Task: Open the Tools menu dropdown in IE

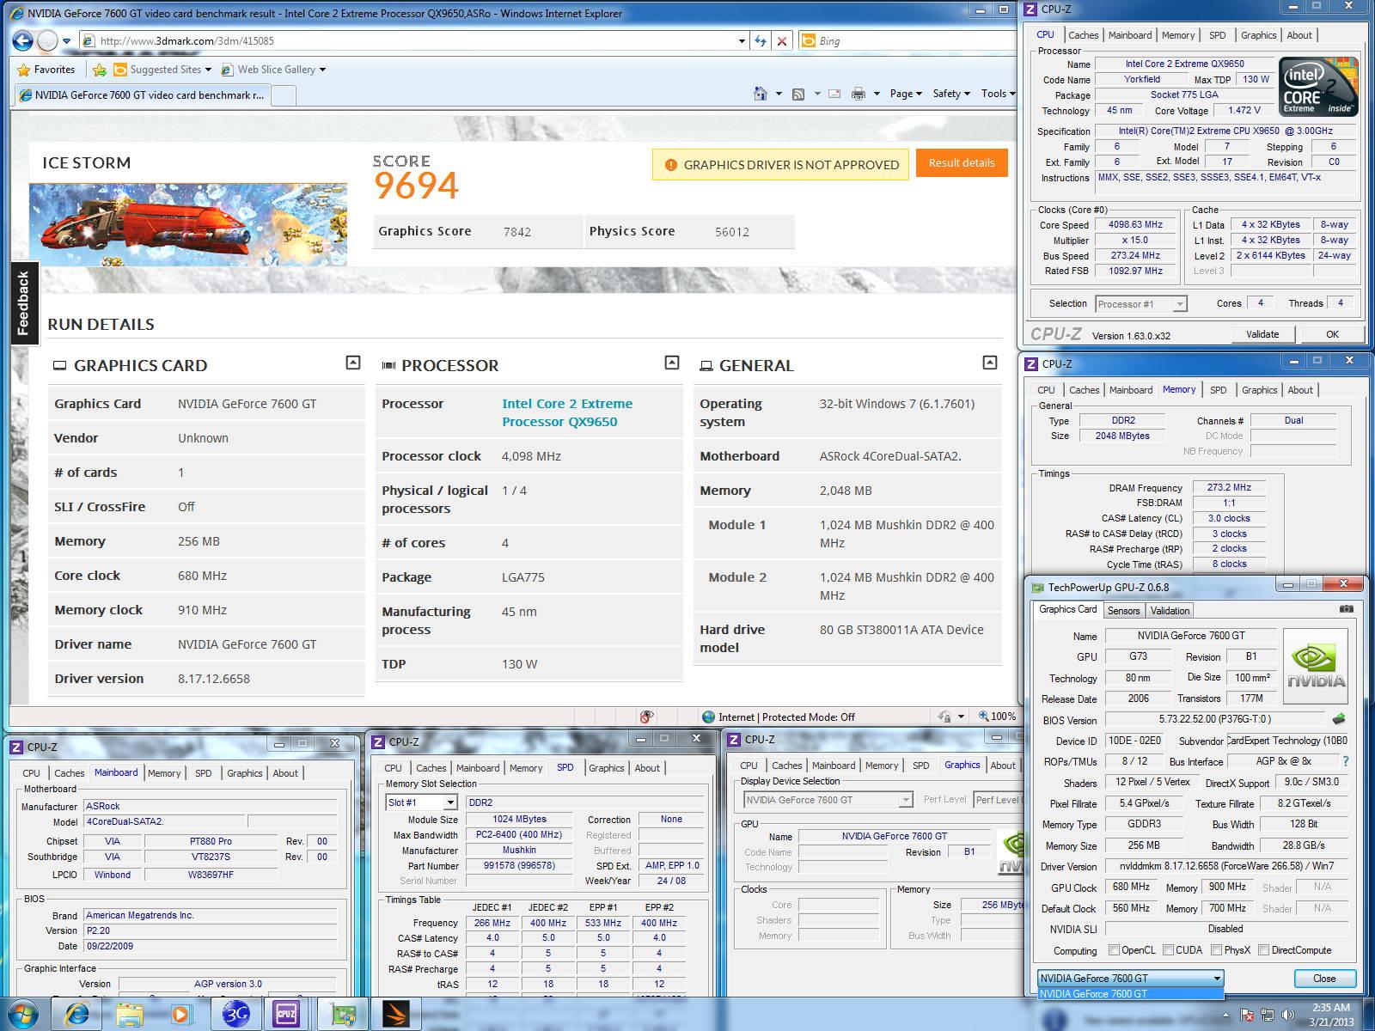Action: click(x=998, y=94)
